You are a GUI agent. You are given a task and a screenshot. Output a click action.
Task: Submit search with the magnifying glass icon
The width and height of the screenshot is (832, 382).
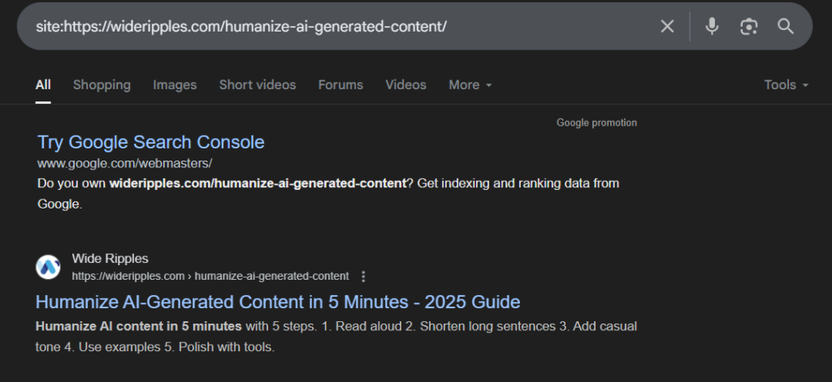786,27
